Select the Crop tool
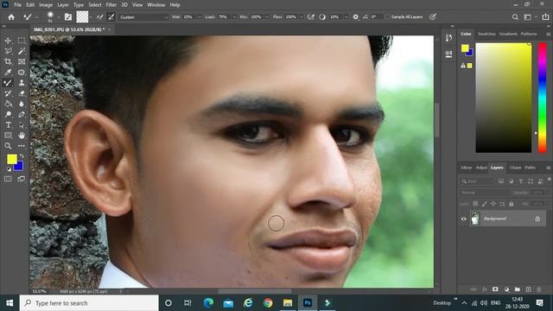Screen dimensions: 553x311 pos(8,61)
